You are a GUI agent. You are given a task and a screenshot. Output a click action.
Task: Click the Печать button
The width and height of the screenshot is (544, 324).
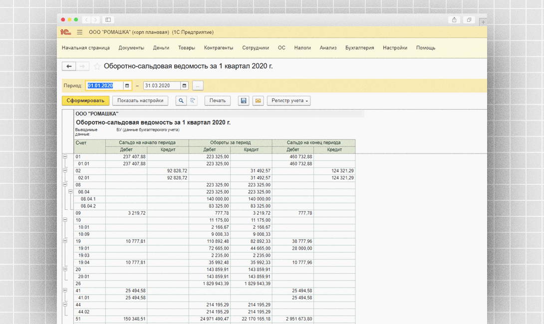coord(218,101)
